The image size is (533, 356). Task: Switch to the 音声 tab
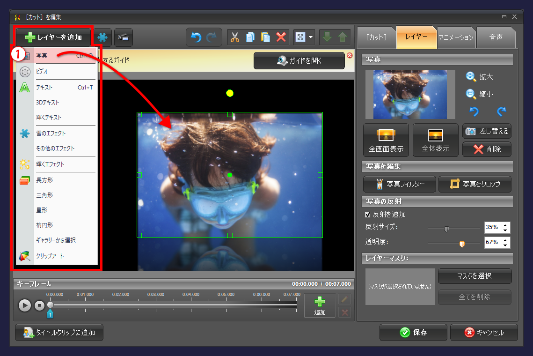[x=496, y=37]
